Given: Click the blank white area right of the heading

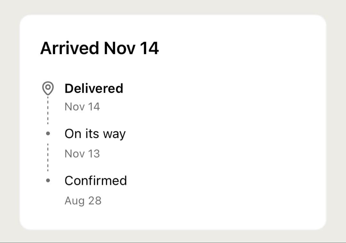Looking at the screenshot, I should [240, 49].
